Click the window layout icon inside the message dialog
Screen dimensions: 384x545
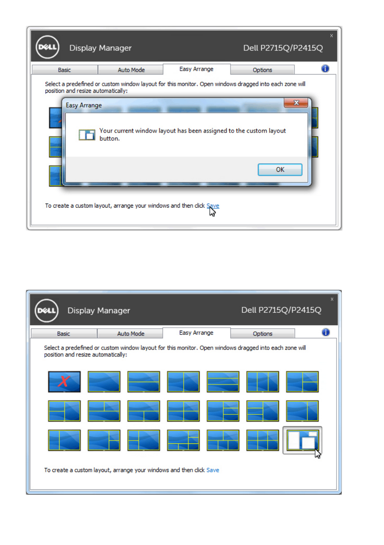click(x=87, y=135)
